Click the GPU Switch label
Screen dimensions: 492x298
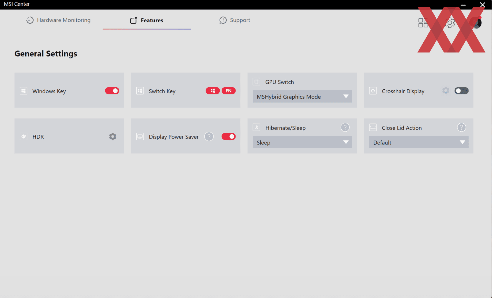point(279,82)
